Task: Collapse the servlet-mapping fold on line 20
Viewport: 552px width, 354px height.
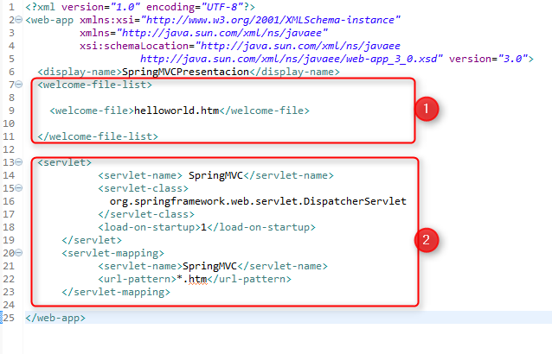Action: pos(19,253)
